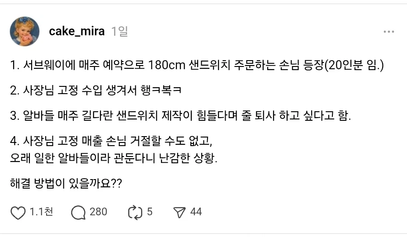Share the post with the paper plane icon

[x=180, y=212]
